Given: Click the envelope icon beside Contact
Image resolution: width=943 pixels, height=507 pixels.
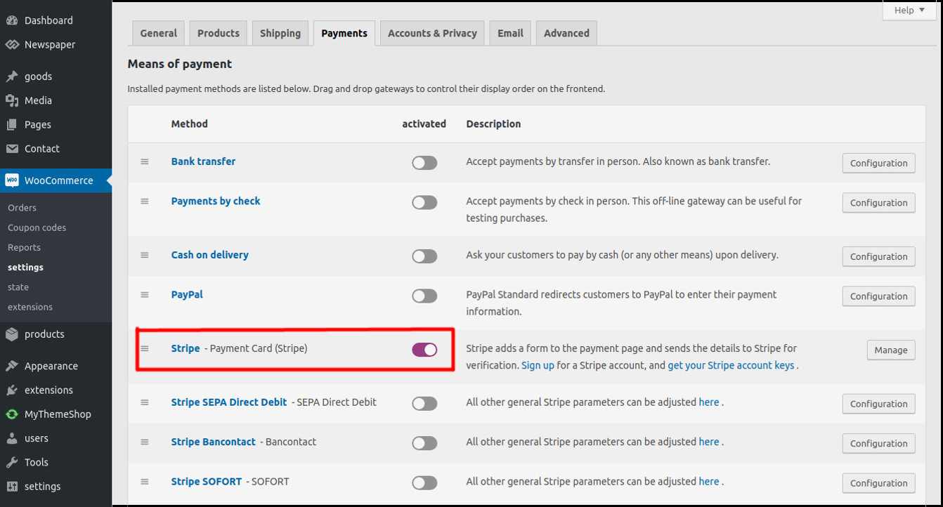Looking at the screenshot, I should [12, 149].
